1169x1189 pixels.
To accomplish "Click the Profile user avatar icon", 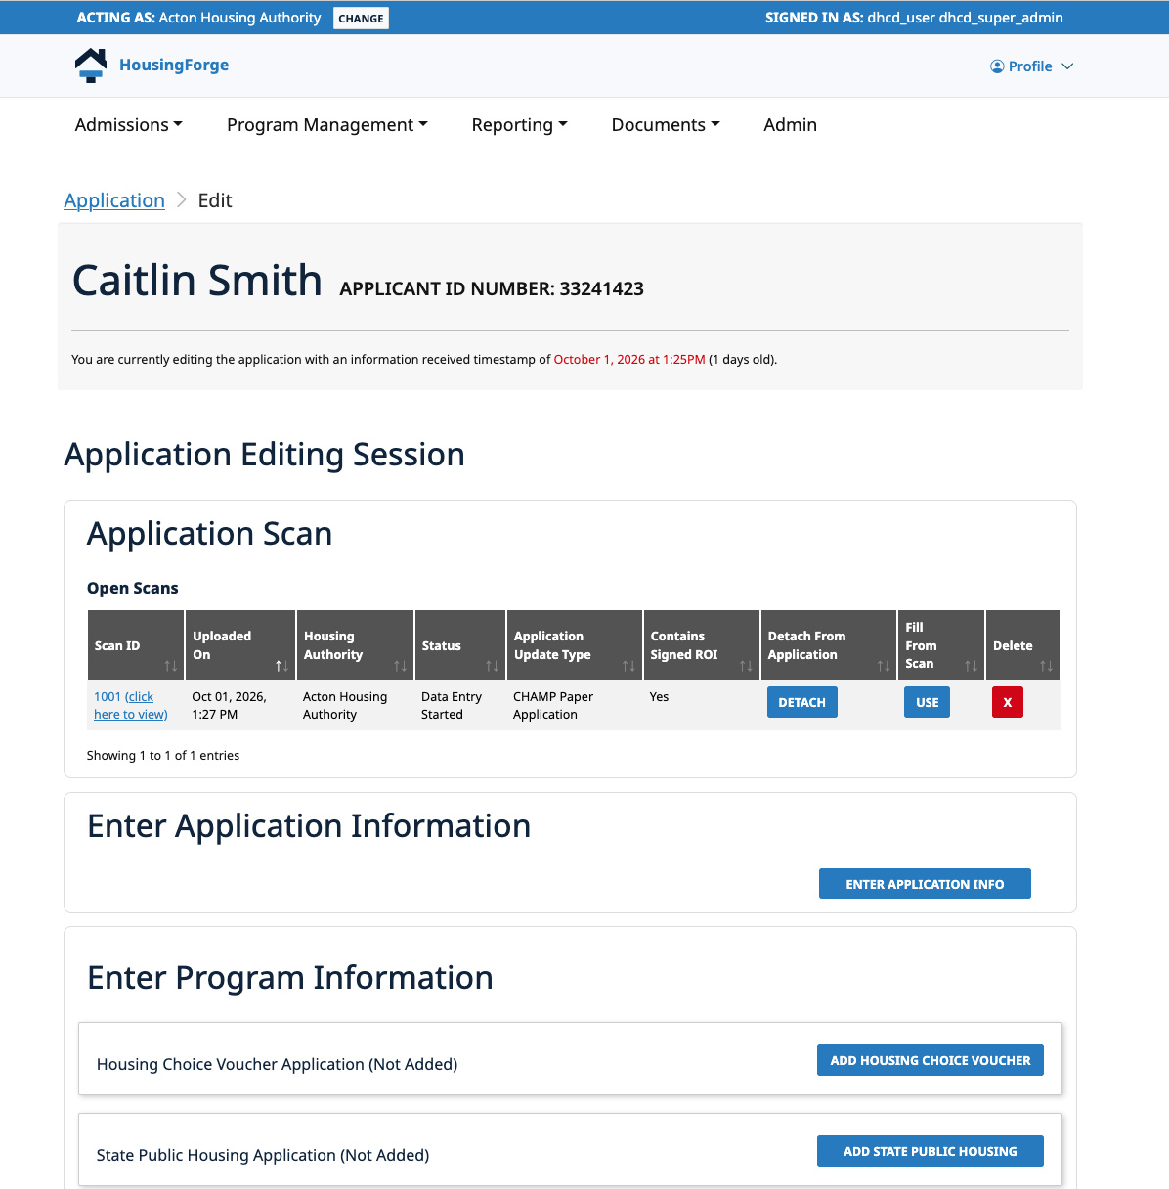I will click(997, 66).
